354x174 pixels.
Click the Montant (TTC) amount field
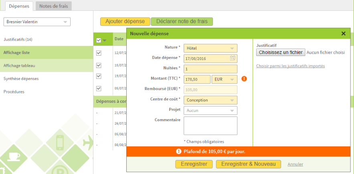[x=197, y=79]
